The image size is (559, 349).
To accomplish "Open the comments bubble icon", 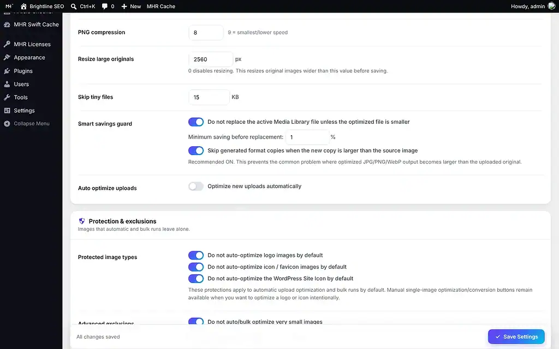I will click(104, 7).
